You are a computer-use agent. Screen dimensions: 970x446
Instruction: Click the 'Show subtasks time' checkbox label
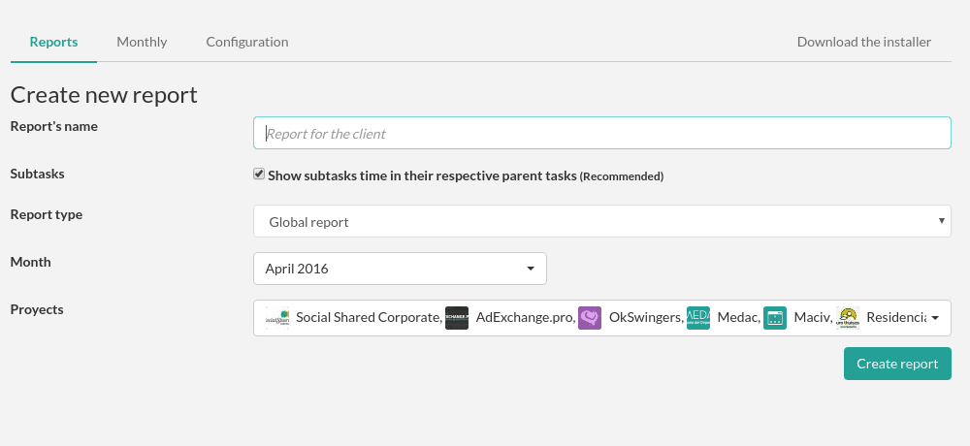point(466,175)
